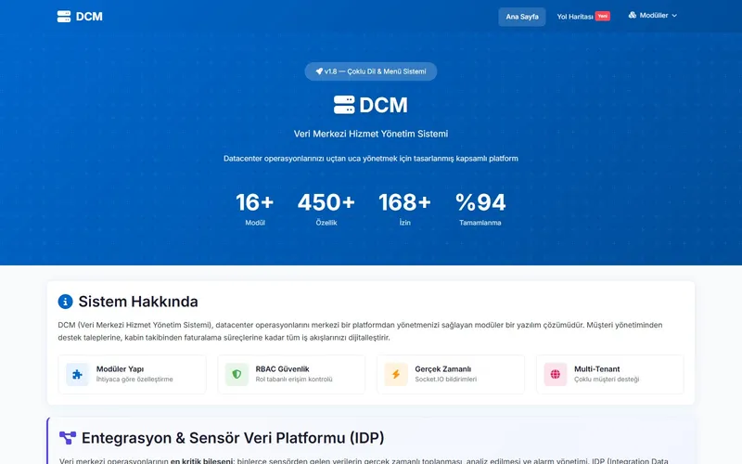Click the Modüler Yapı puzzle icon
This screenshot has height=464, width=742.
pos(77,375)
